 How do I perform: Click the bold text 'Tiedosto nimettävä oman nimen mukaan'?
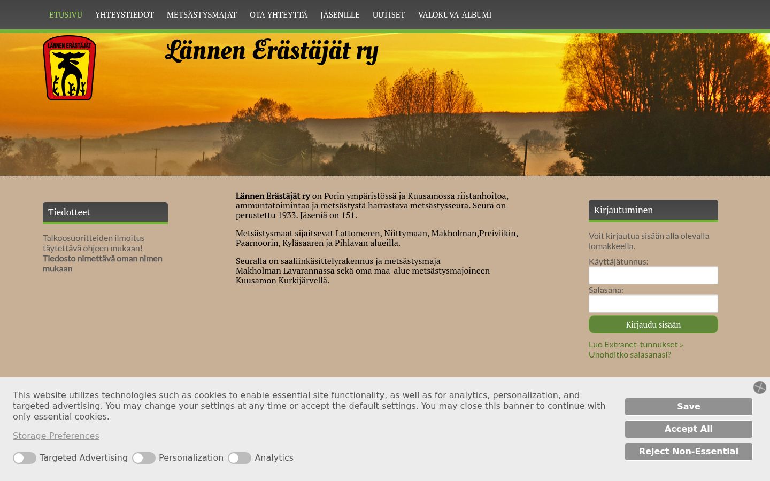[103, 263]
